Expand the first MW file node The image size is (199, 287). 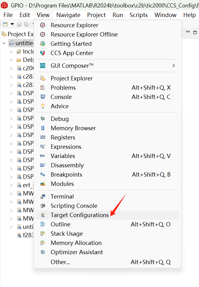click(x=11, y=194)
